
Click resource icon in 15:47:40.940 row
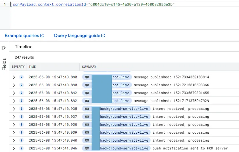coord(87,140)
